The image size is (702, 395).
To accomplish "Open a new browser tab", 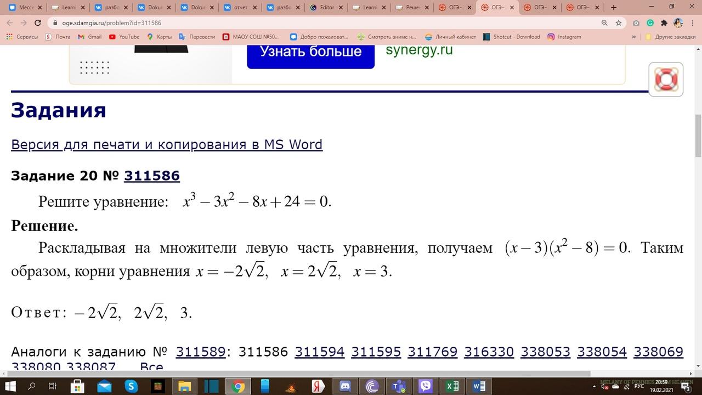I will click(x=614, y=7).
